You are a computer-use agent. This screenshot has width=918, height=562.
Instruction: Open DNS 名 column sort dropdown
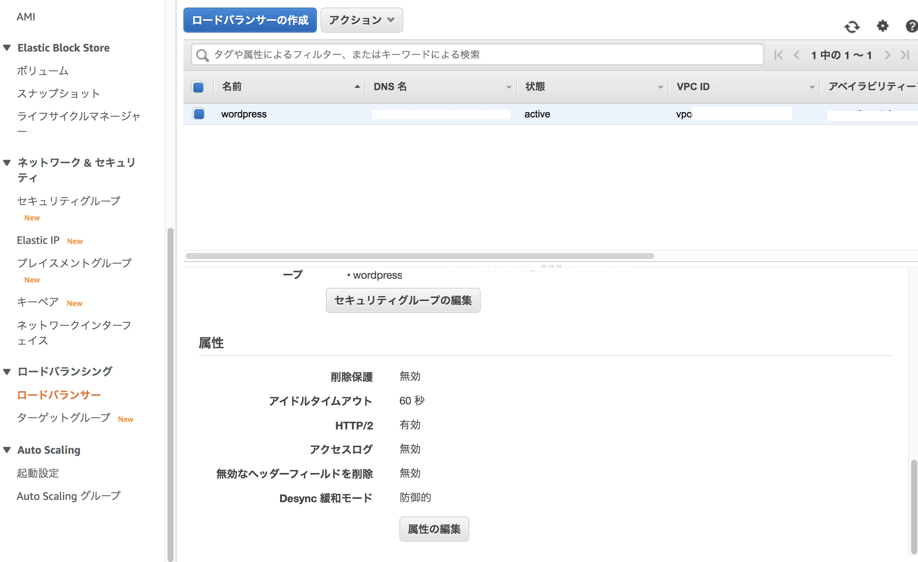509,87
